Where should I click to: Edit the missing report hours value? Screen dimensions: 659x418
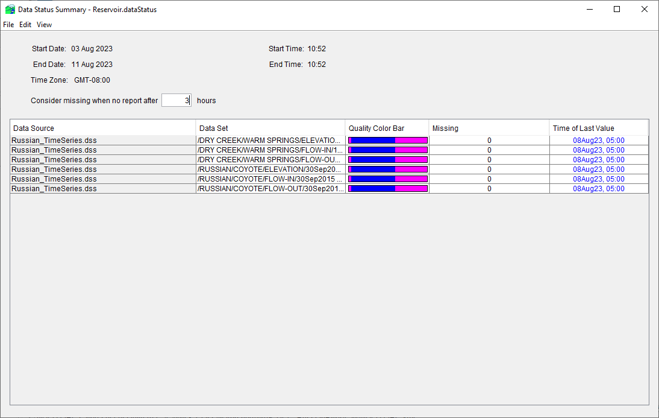(x=176, y=100)
